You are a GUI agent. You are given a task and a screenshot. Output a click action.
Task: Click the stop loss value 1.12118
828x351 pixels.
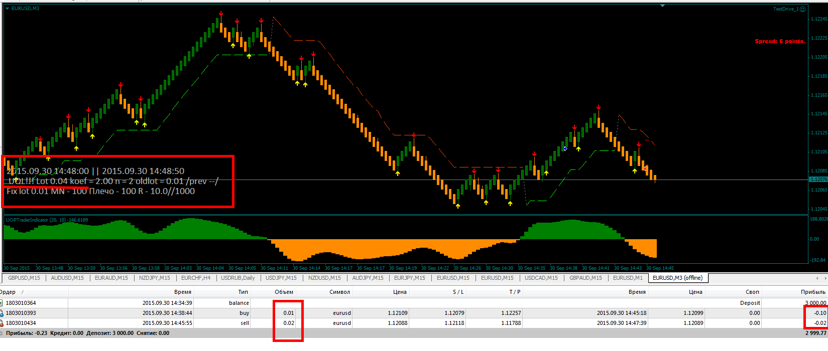pyautogui.click(x=454, y=323)
